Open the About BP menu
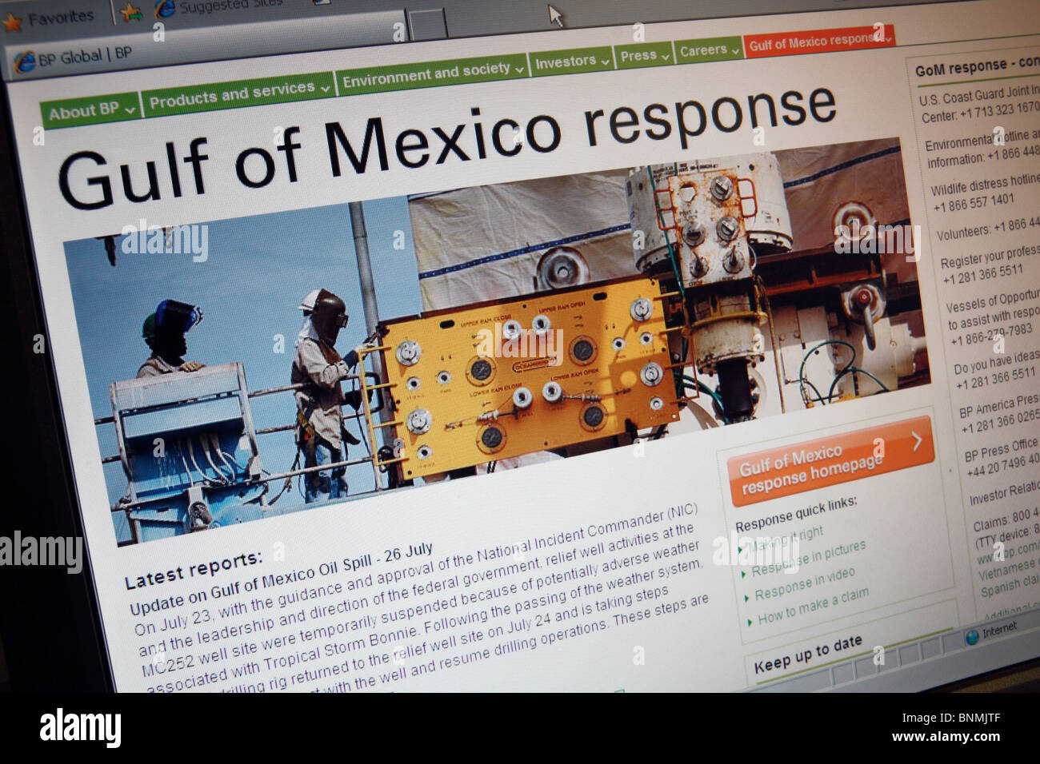Viewport: 1040px width, 764px height. click(91, 109)
